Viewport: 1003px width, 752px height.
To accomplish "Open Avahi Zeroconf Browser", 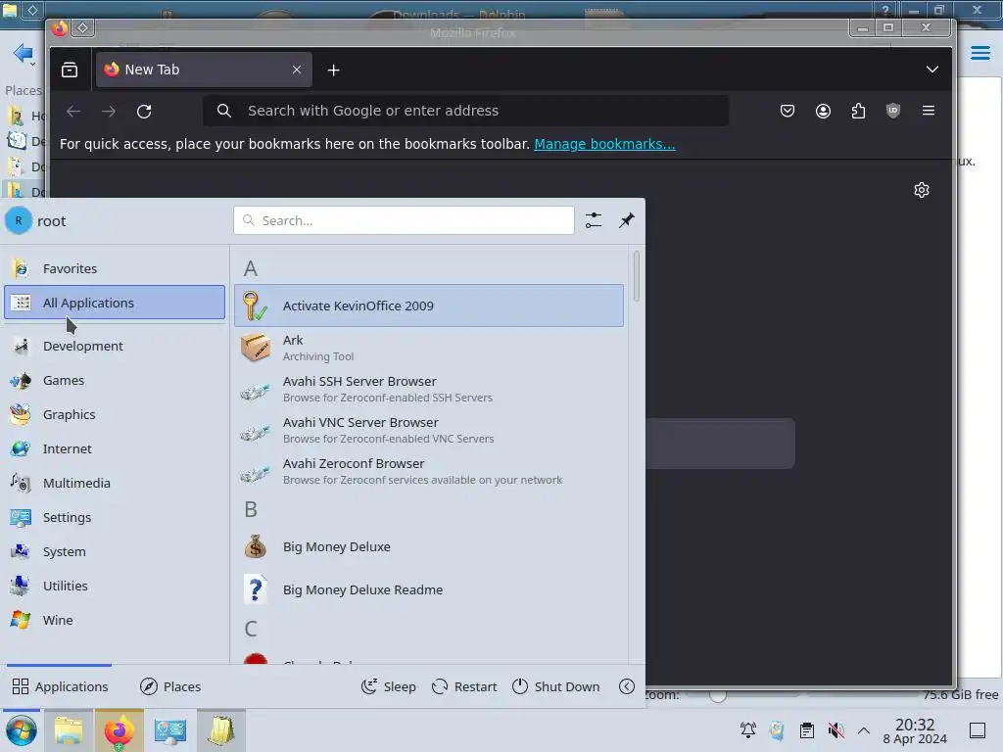I will point(429,471).
